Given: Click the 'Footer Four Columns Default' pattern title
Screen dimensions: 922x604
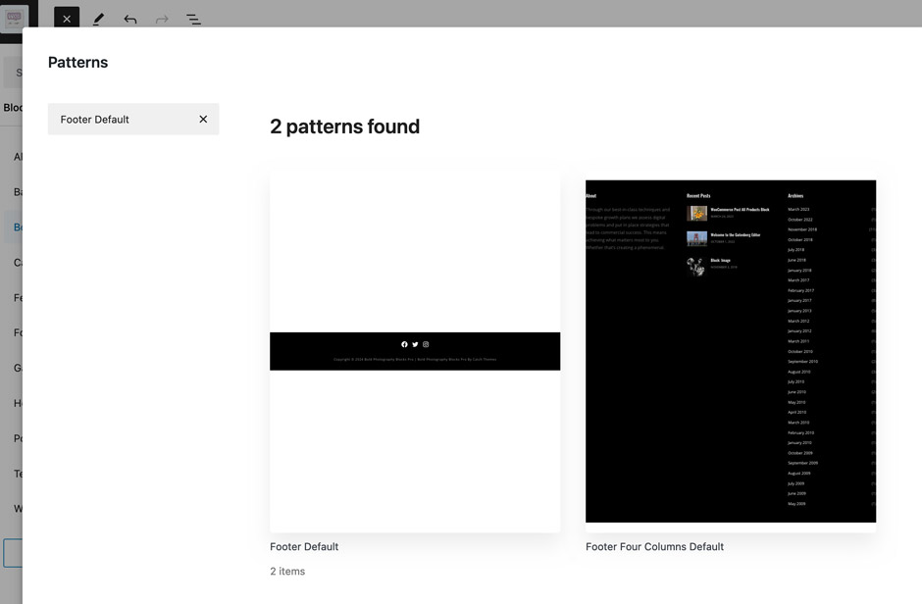Looking at the screenshot, I should click(x=654, y=547).
